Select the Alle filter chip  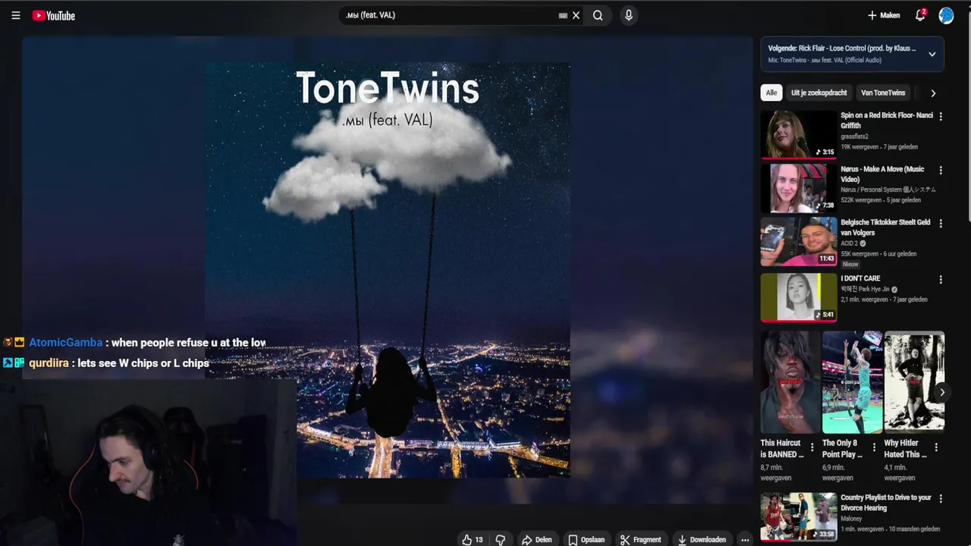pyautogui.click(x=771, y=93)
